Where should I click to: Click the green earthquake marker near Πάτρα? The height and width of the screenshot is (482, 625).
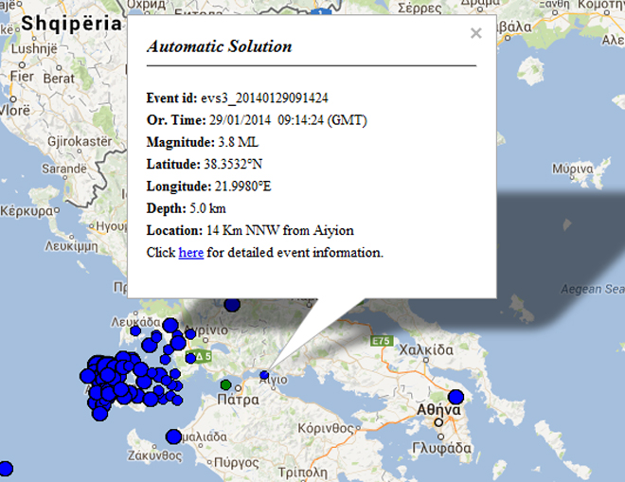[x=225, y=384]
